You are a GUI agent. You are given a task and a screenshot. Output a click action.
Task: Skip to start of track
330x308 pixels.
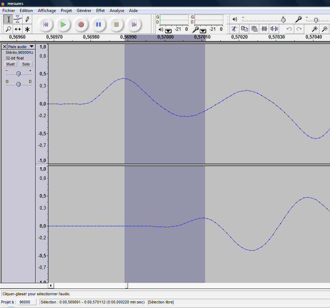point(46,25)
